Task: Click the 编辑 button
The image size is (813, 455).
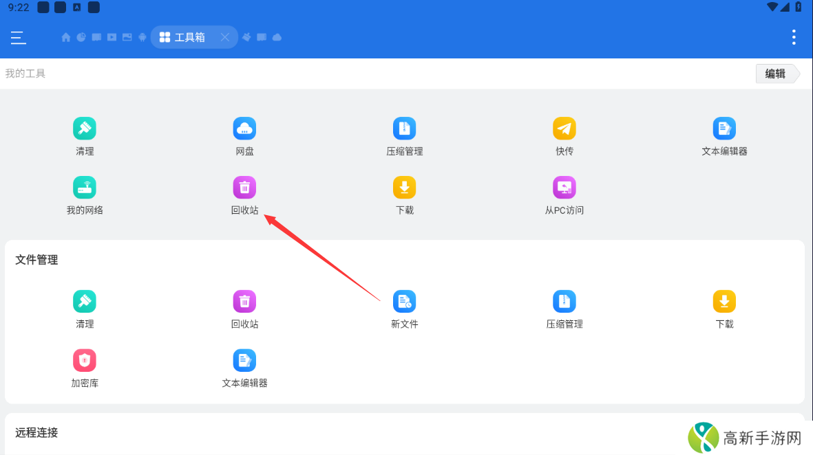Action: tap(776, 74)
